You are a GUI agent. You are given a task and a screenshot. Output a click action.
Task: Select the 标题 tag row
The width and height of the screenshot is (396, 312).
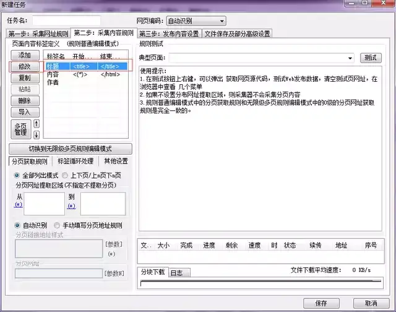tap(87, 66)
